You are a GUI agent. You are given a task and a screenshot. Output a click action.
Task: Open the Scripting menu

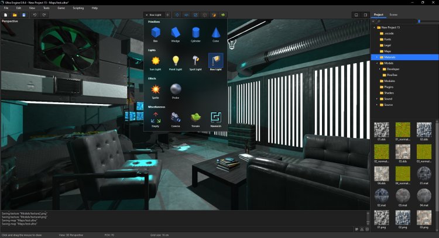coord(78,8)
